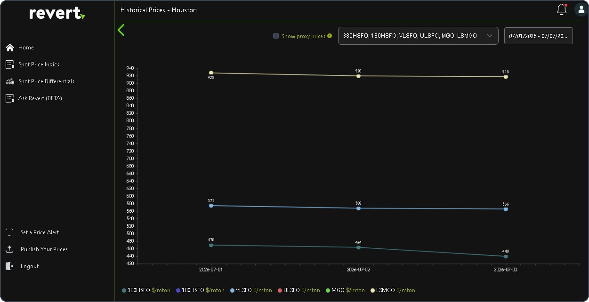The height and width of the screenshot is (302, 589).
Task: Click LSMGO data point 918
Action: click(x=506, y=77)
